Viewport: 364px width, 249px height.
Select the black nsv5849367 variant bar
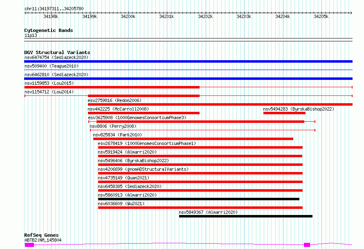click(246, 216)
